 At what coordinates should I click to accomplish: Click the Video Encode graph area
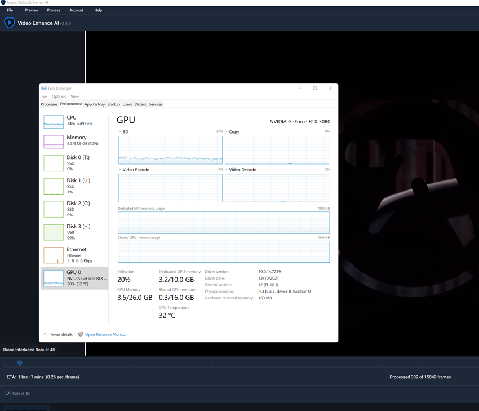coord(170,188)
